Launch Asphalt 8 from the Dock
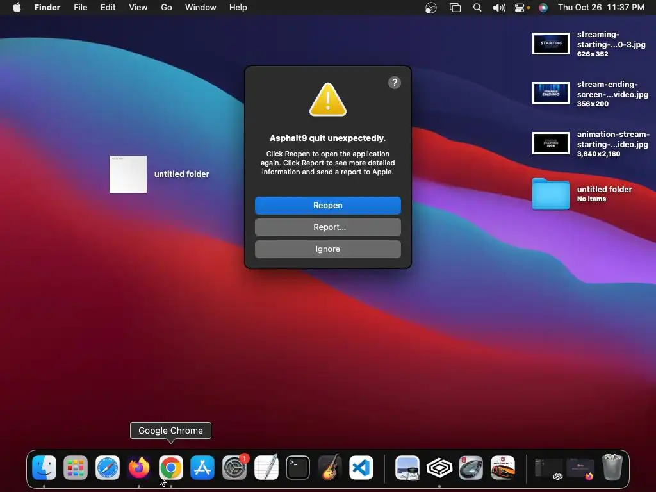 coord(471,468)
